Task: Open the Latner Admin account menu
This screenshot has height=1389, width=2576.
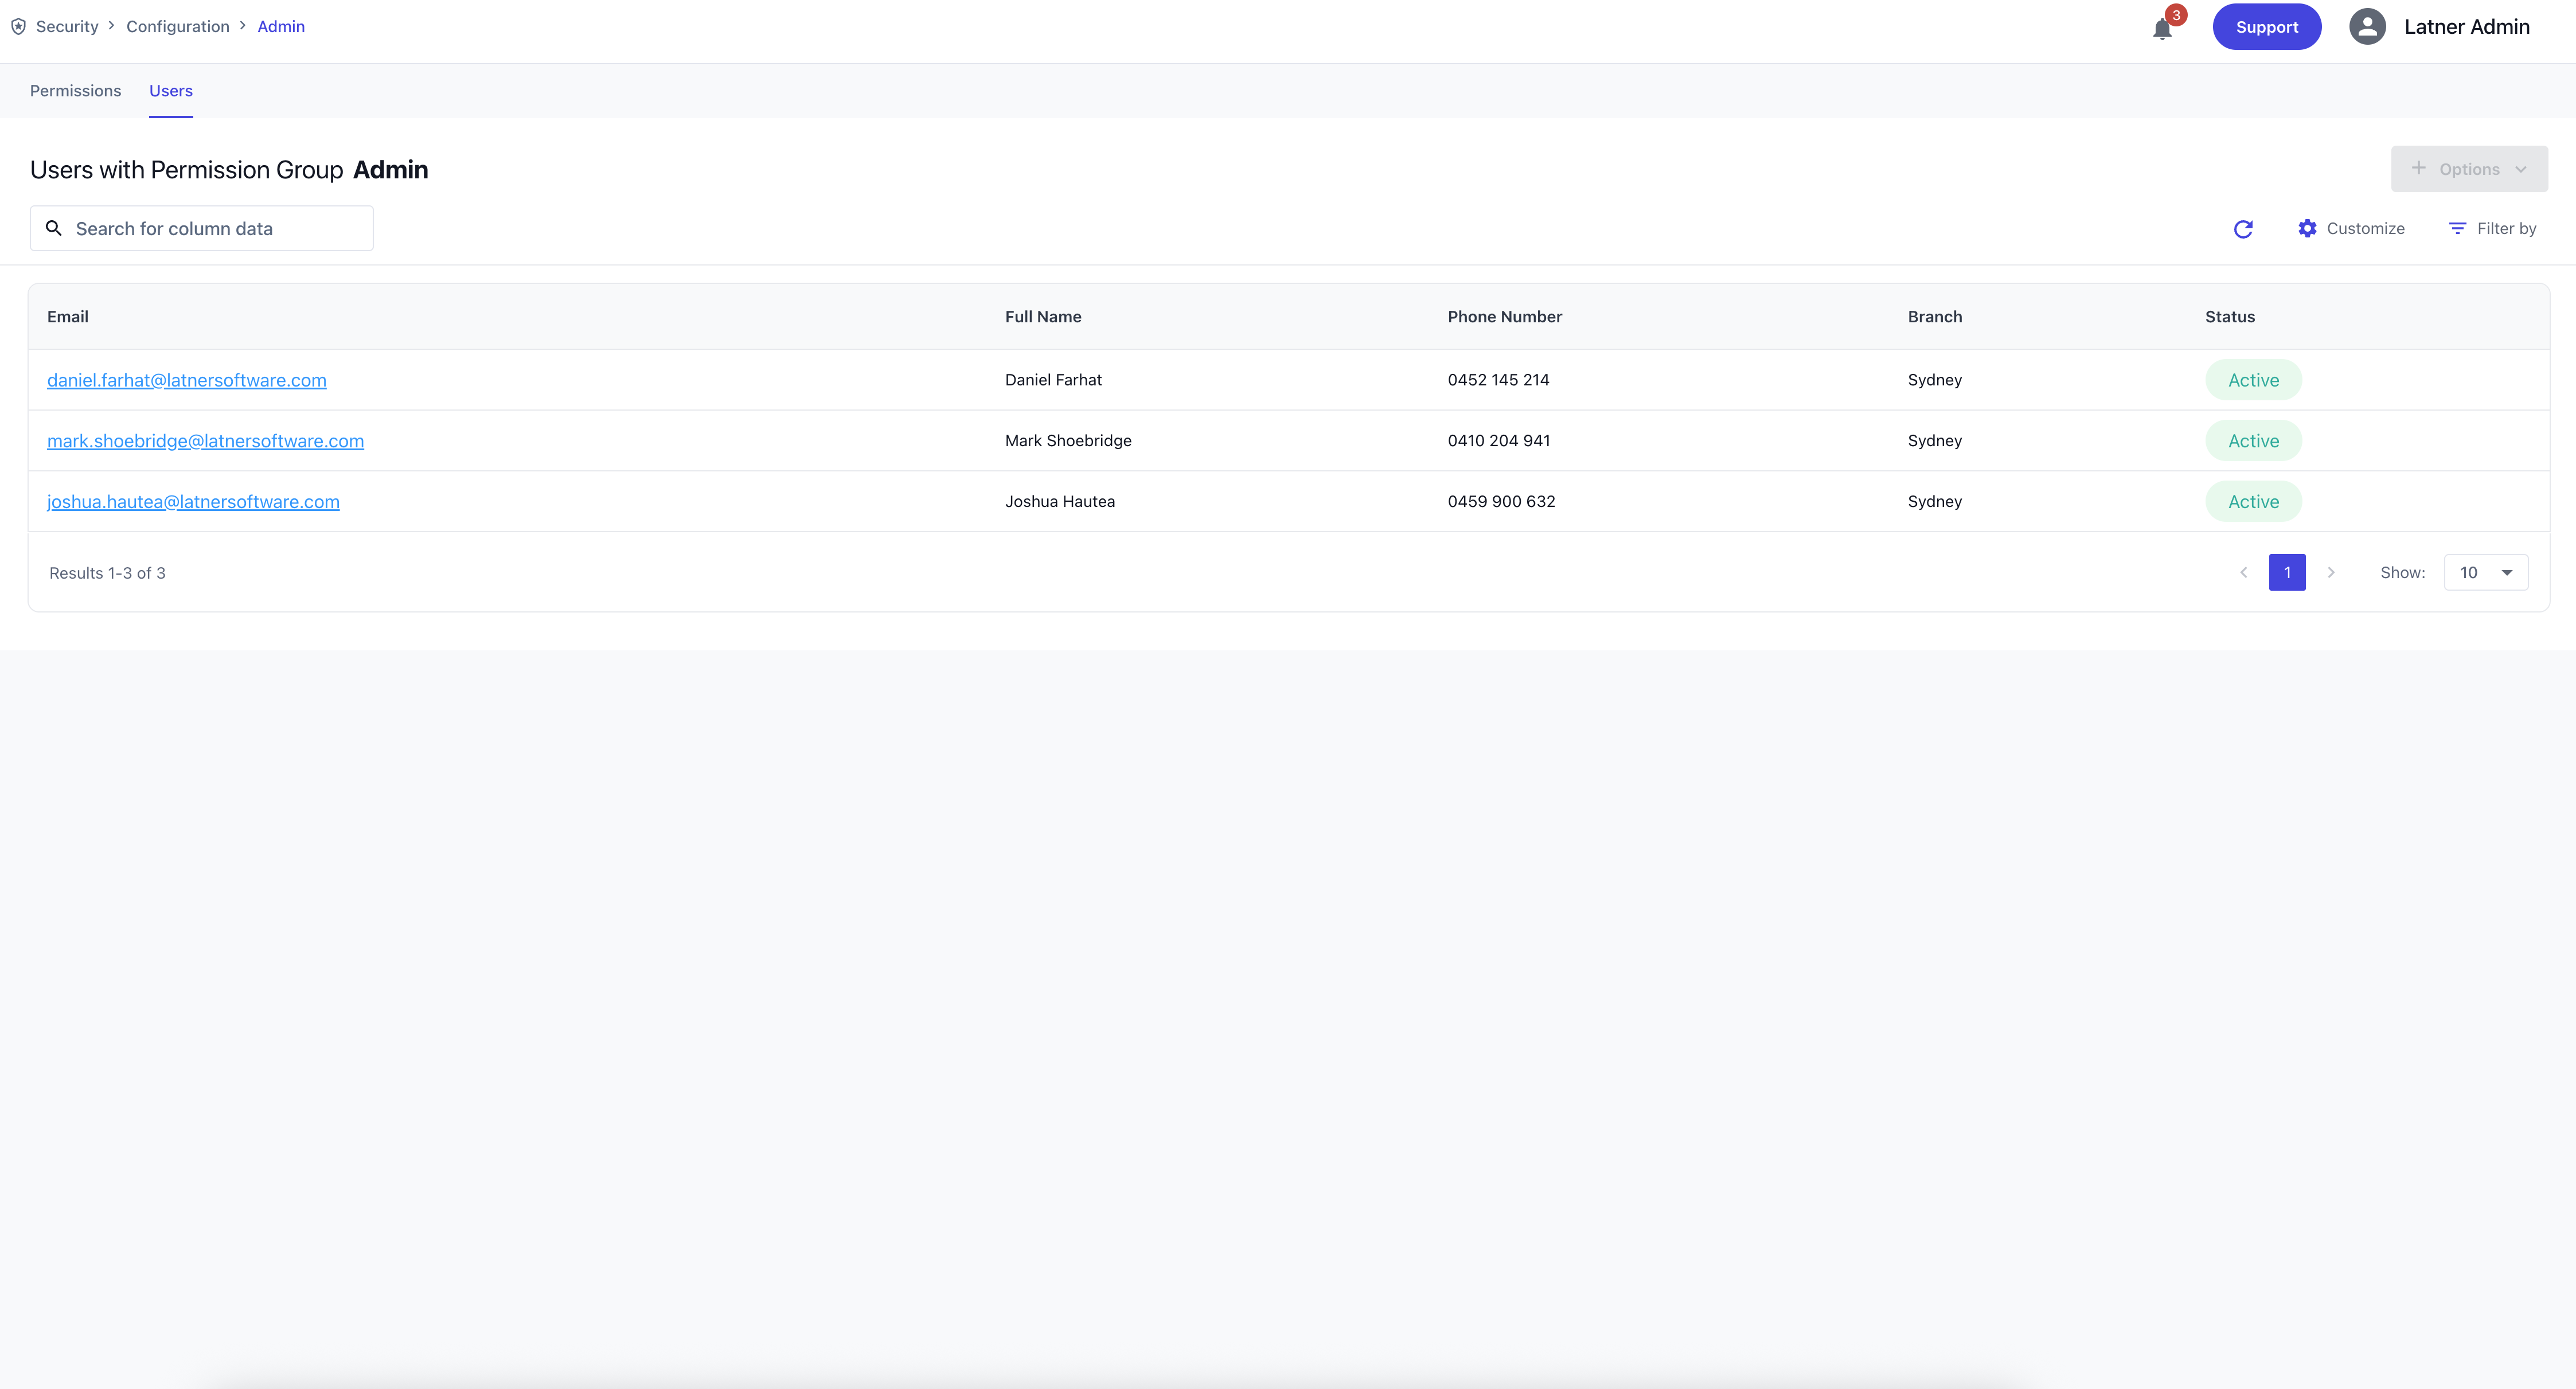Action: click(x=2466, y=27)
